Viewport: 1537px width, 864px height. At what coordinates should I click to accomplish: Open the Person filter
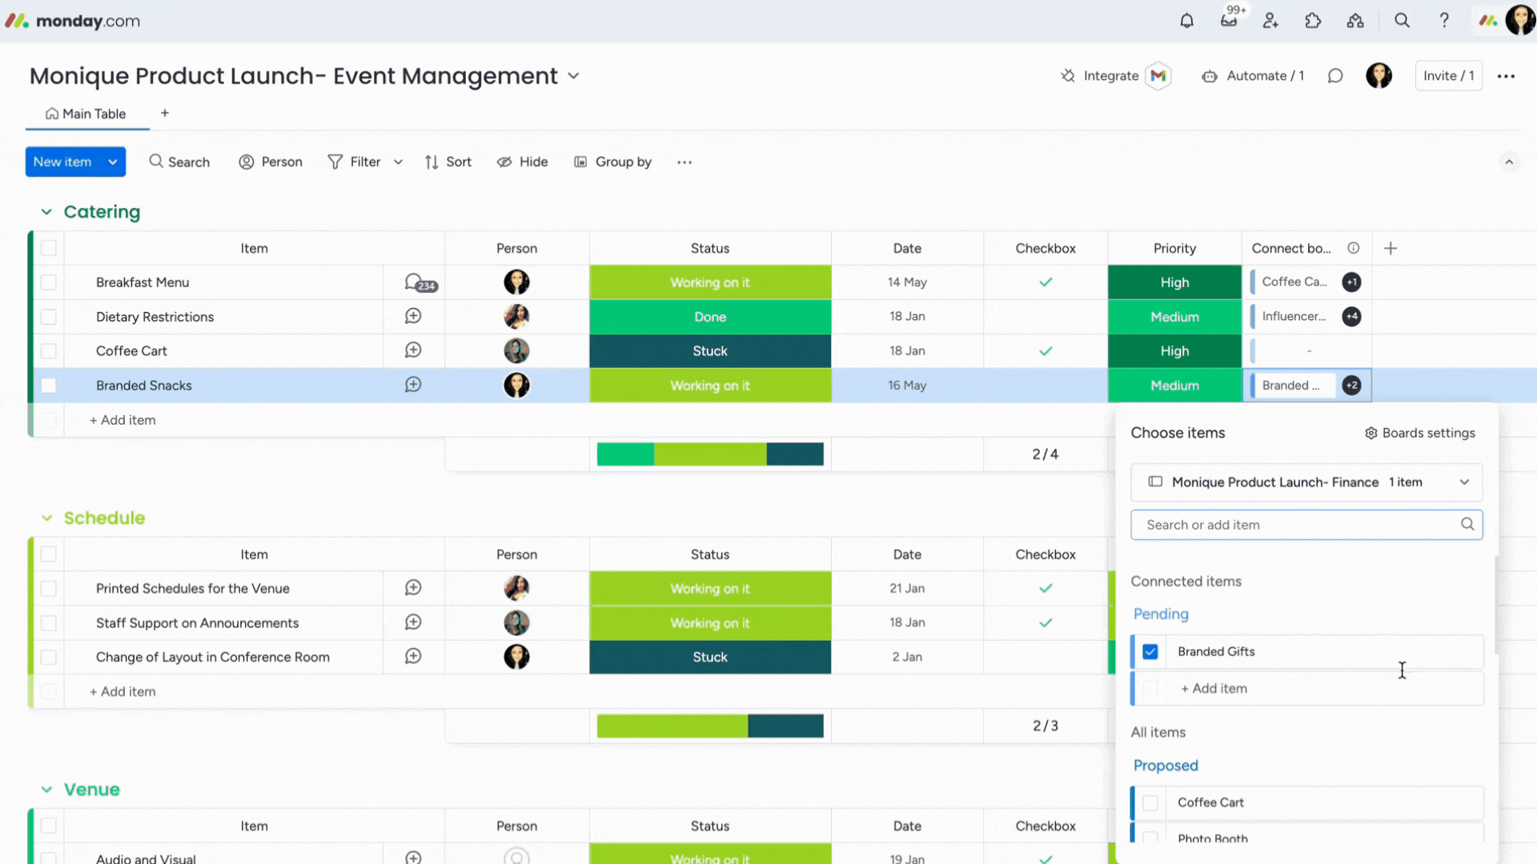[x=271, y=162]
